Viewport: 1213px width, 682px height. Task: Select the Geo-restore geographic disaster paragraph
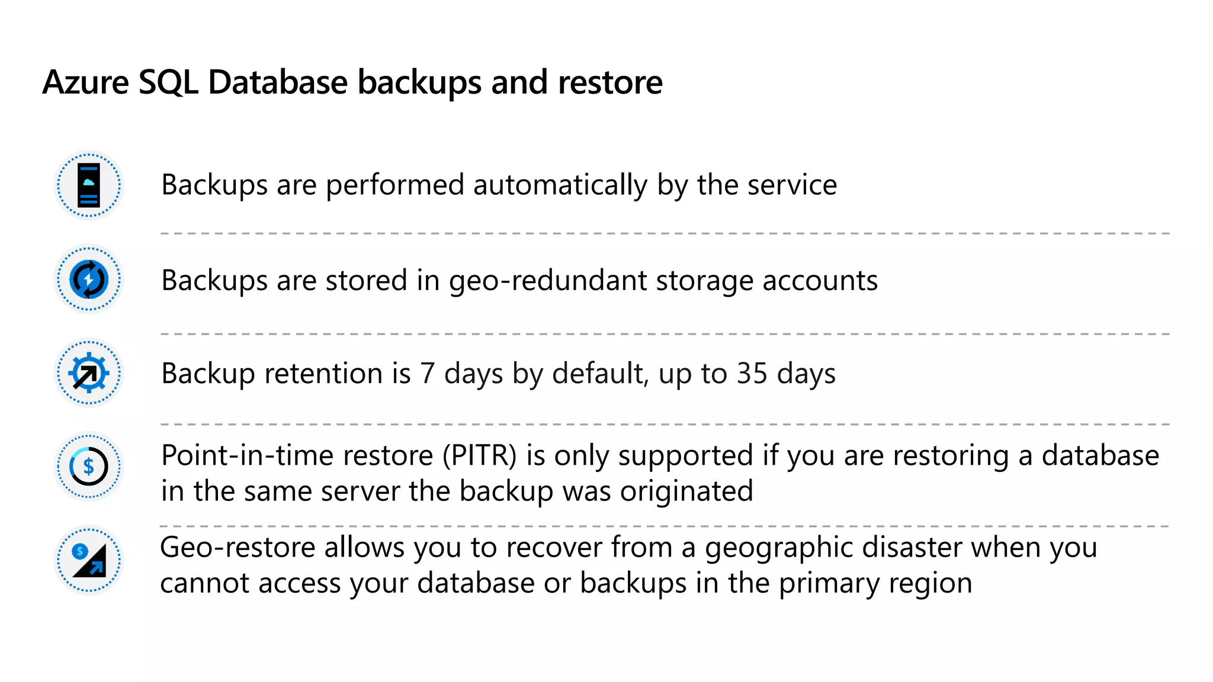pos(628,565)
